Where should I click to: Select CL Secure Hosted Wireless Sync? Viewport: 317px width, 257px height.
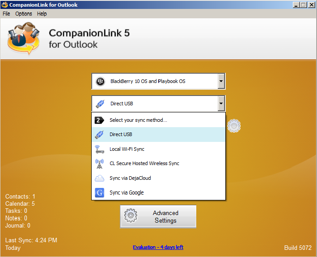point(158,163)
